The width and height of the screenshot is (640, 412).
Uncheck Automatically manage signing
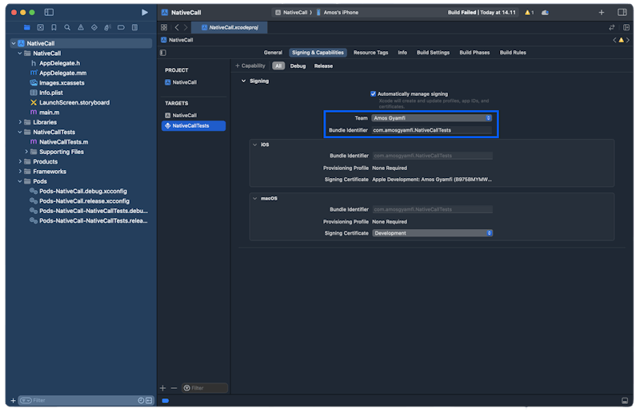373,93
